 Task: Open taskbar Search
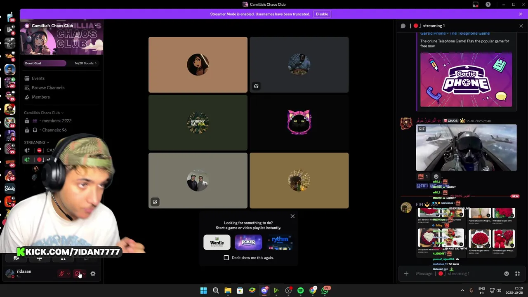coord(216,290)
